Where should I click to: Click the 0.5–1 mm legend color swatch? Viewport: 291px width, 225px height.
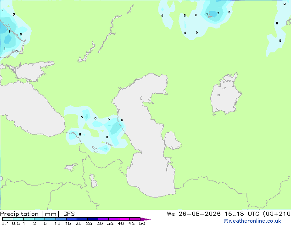(18, 219)
